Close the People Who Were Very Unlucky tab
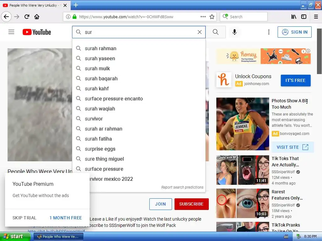The width and height of the screenshot is (322, 241). pos(65,5)
